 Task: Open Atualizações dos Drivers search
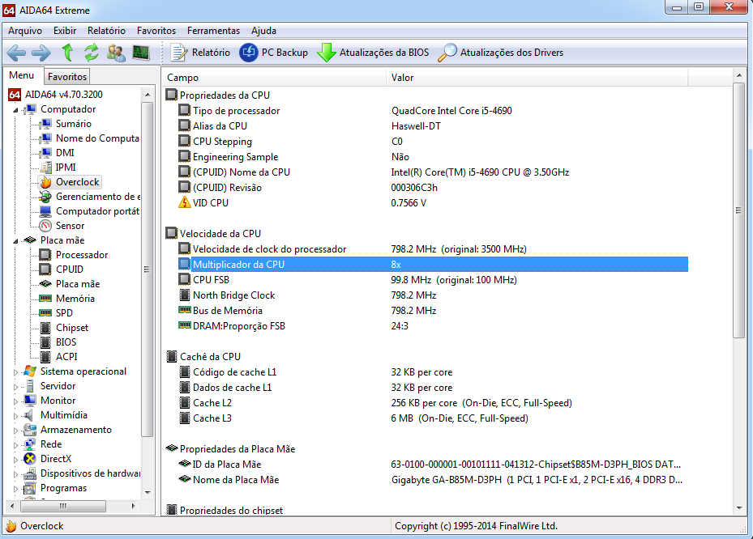coord(500,53)
